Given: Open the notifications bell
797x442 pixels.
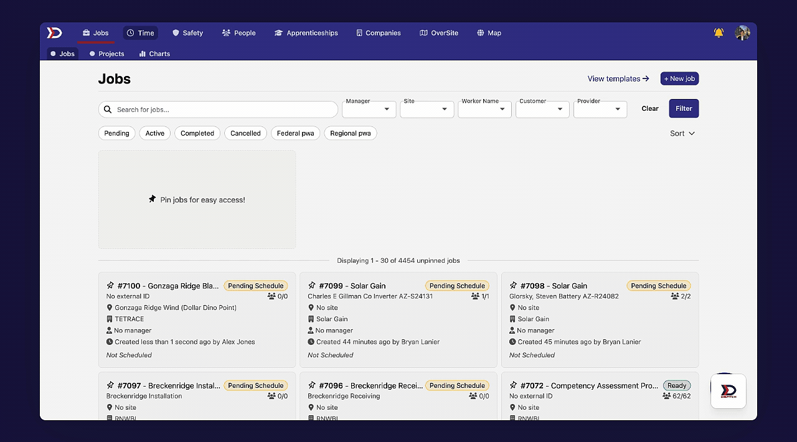Looking at the screenshot, I should (719, 33).
